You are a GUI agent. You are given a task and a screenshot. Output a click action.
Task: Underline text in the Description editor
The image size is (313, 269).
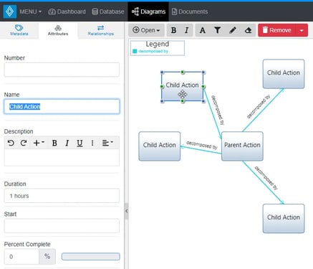[x=80, y=143]
